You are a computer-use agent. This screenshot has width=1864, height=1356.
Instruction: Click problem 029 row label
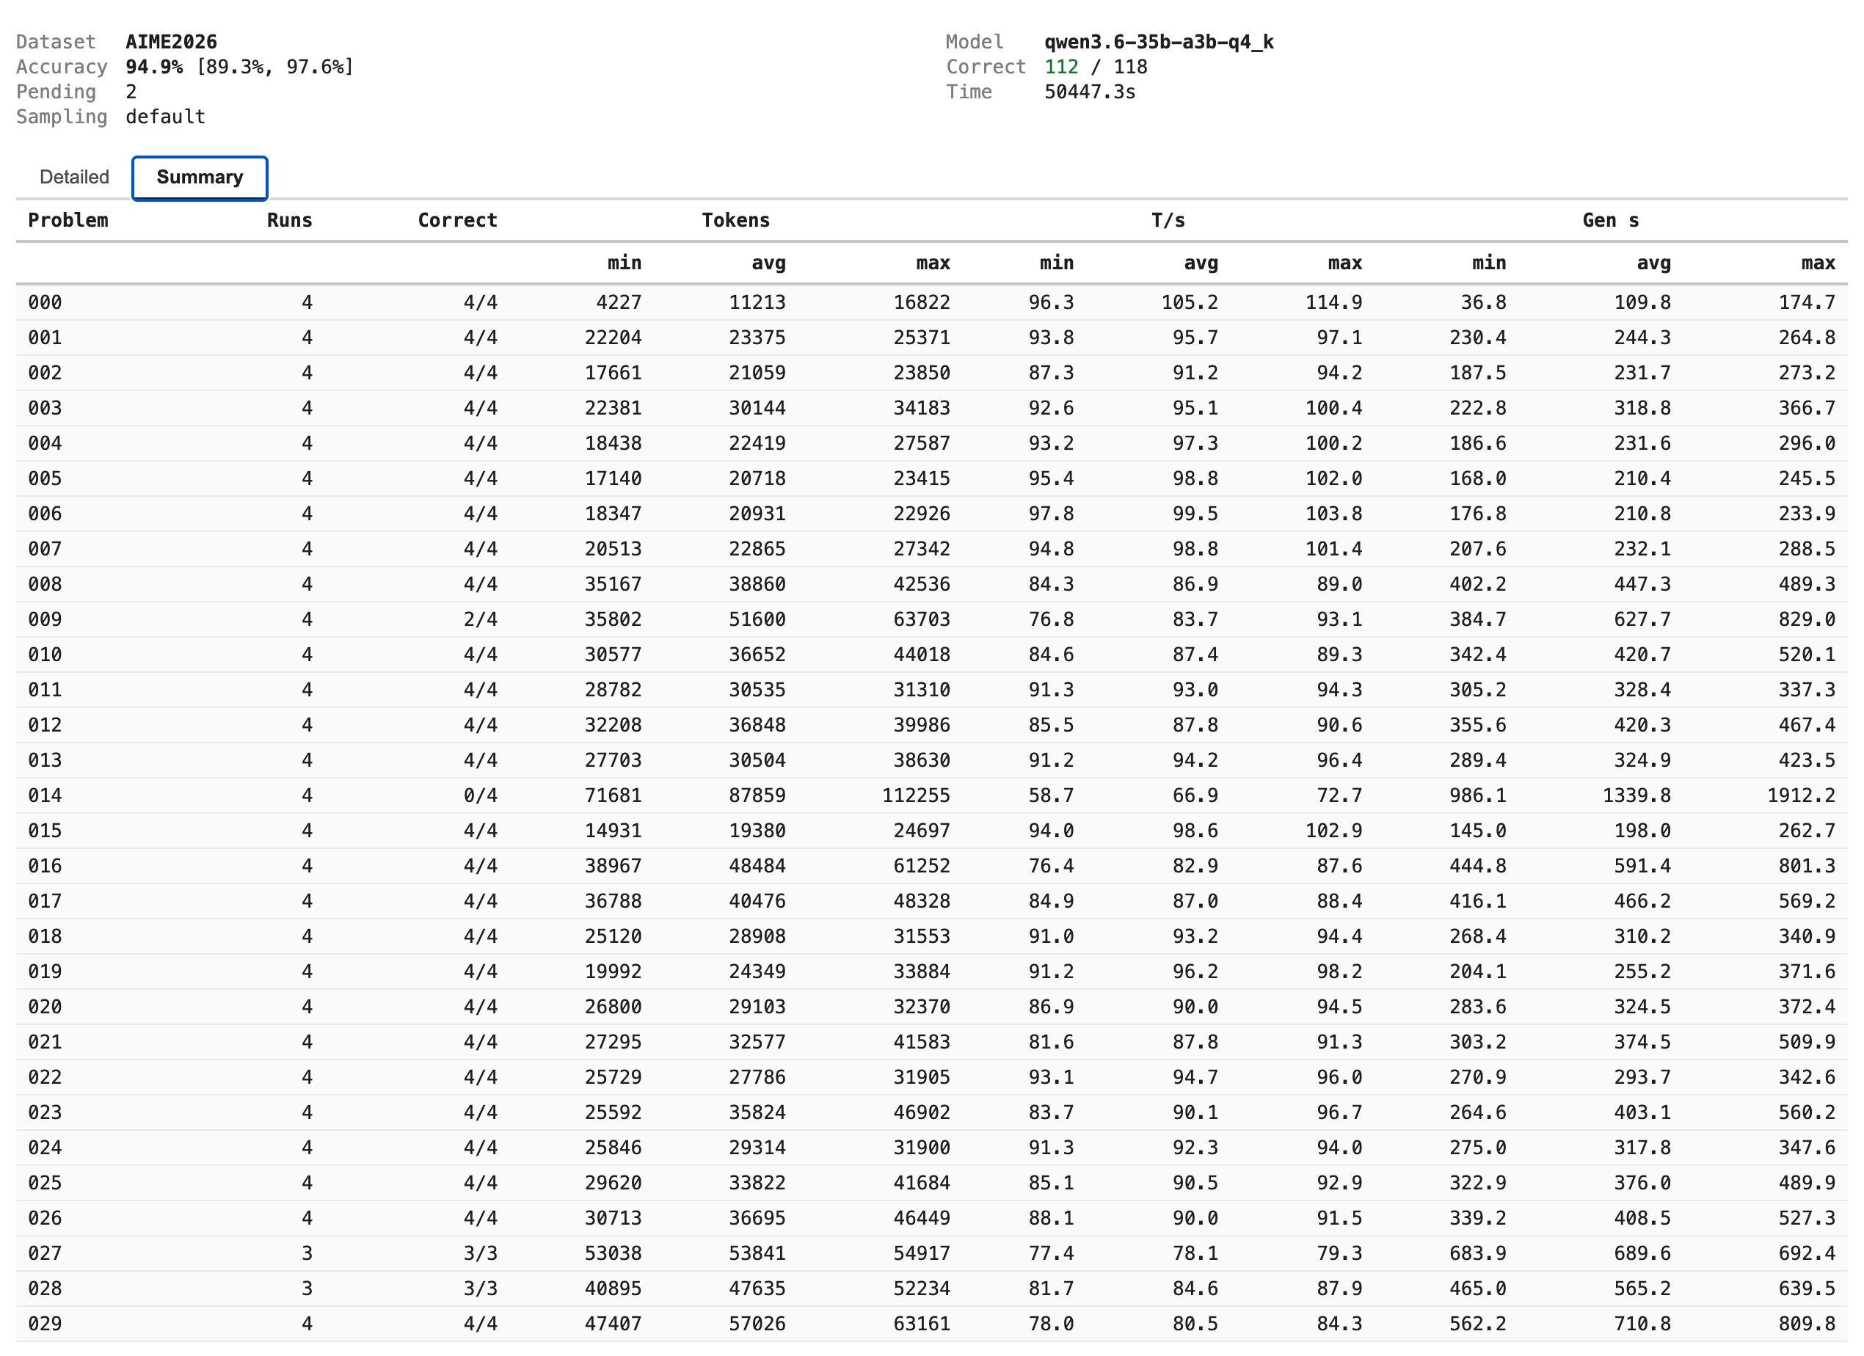coord(45,1324)
